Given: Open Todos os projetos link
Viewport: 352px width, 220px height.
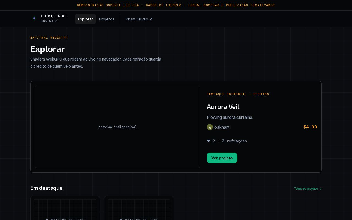Looking at the screenshot, I should click(308, 189).
